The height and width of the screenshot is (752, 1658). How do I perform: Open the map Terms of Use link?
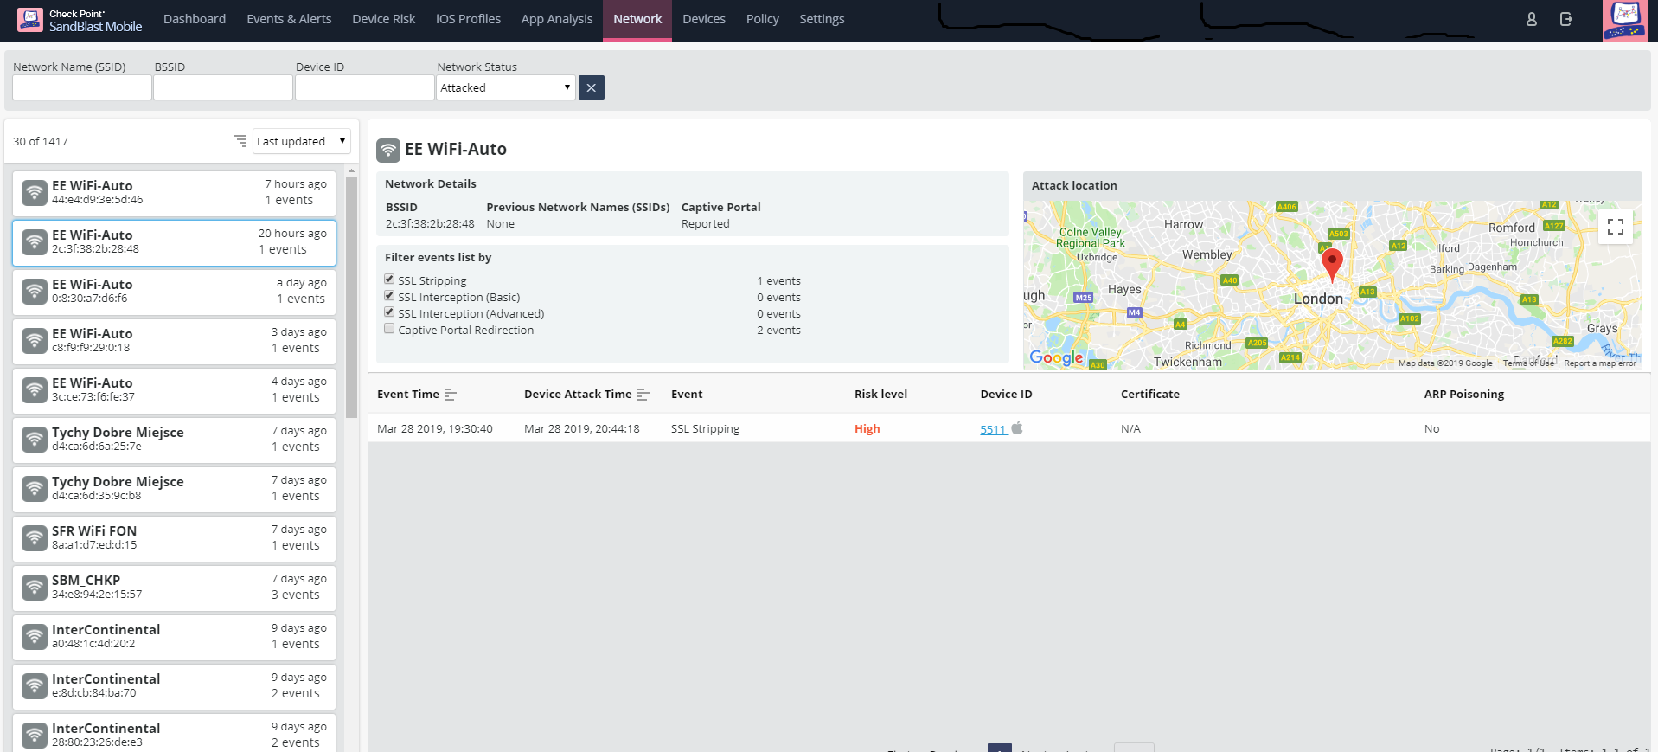tap(1528, 363)
